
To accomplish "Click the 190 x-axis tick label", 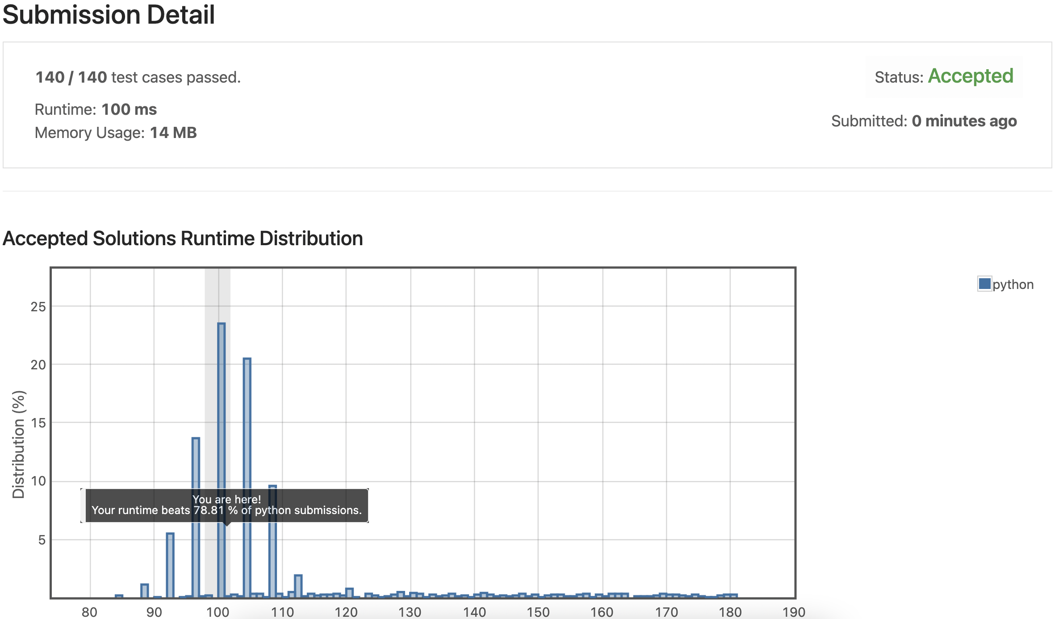I will [x=794, y=611].
